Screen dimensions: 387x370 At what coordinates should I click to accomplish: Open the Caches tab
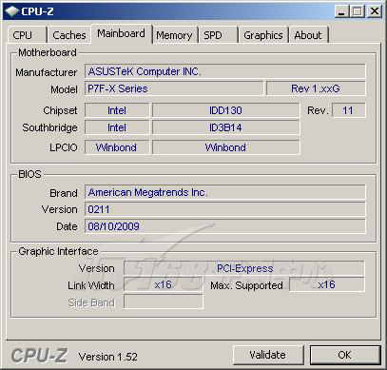point(69,35)
